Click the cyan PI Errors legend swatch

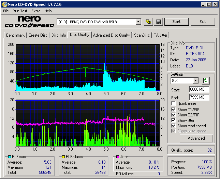pyautogui.click(x=9, y=157)
